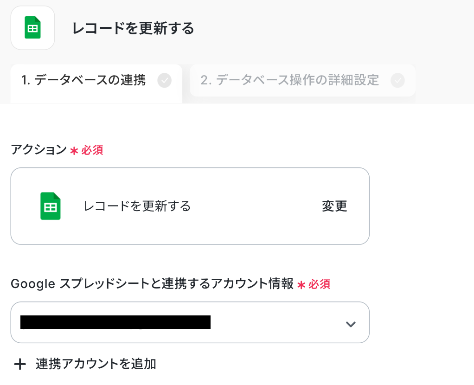
Task: Click the 変更 button in action card
Action: 334,206
